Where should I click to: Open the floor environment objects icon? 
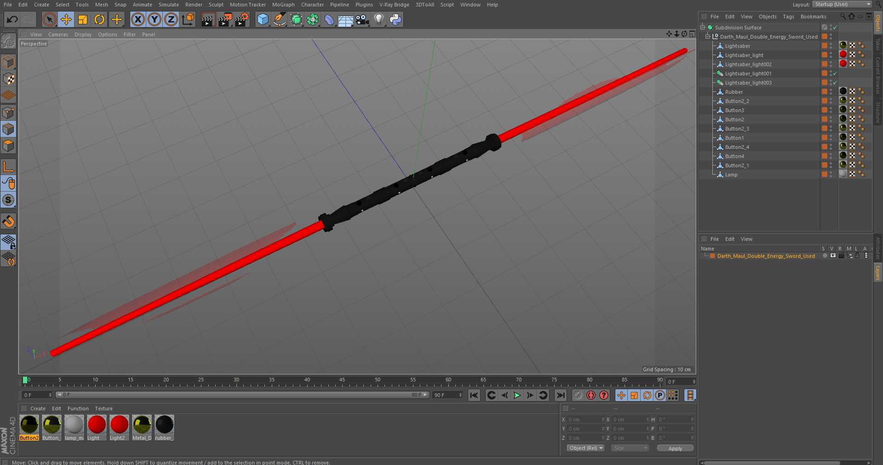345,19
